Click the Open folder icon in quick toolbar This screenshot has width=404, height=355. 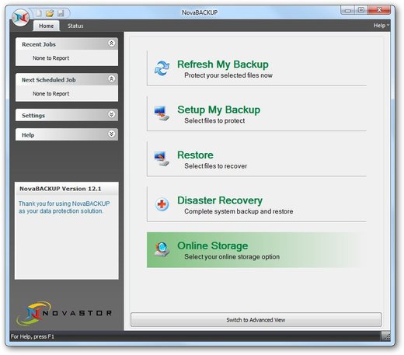50,13
